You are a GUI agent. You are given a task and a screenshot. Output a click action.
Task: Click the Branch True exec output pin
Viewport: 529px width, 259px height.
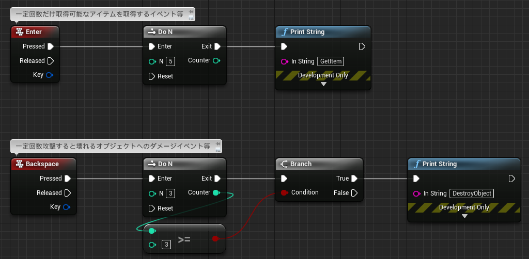tap(354, 178)
